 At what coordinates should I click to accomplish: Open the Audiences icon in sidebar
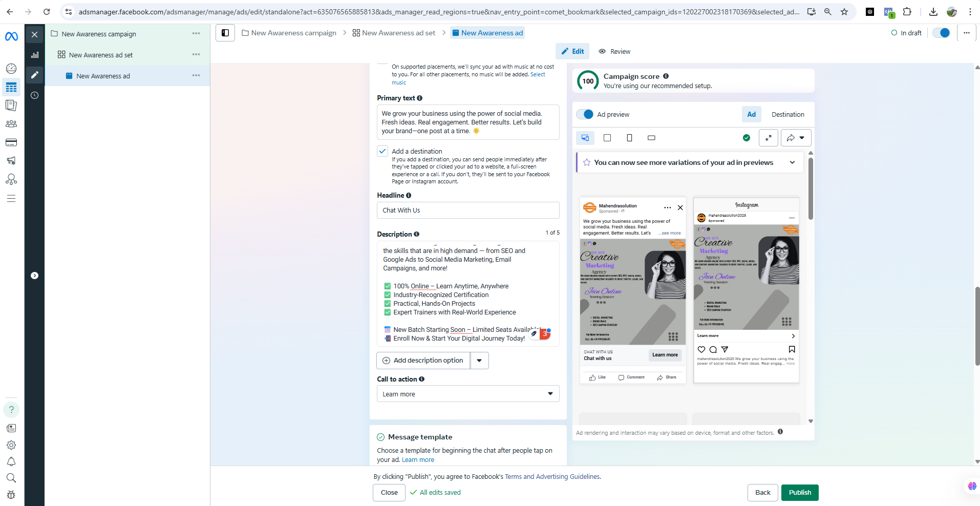click(11, 124)
